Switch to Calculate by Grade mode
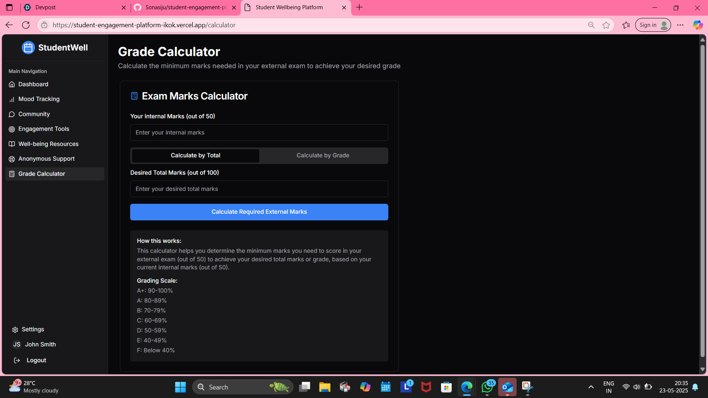708x398 pixels. pos(323,156)
